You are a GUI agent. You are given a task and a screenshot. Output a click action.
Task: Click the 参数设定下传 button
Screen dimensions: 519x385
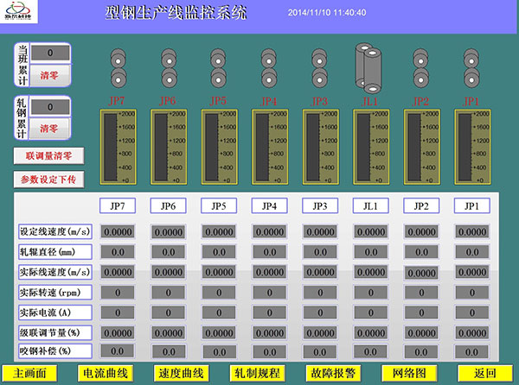pos(49,180)
